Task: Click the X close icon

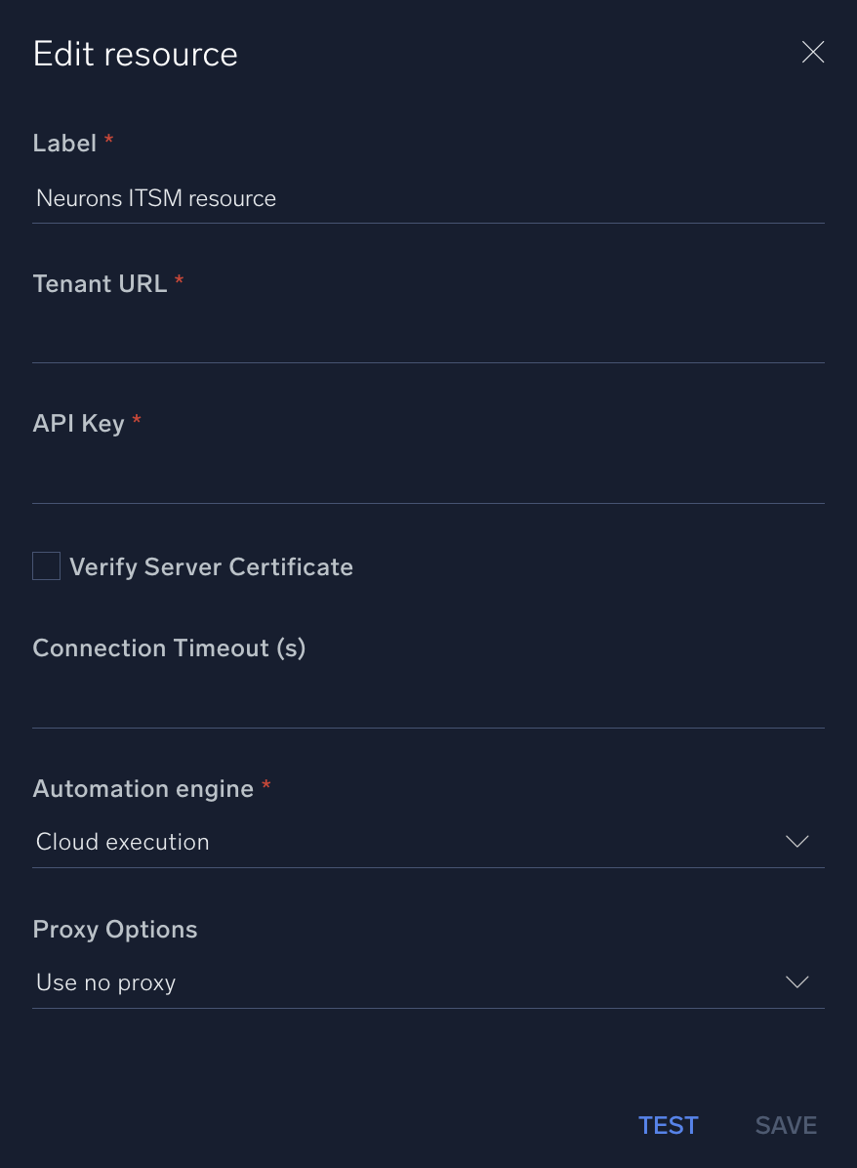Action: click(x=813, y=53)
